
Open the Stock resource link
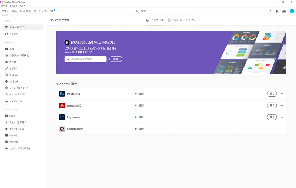tap(10, 116)
